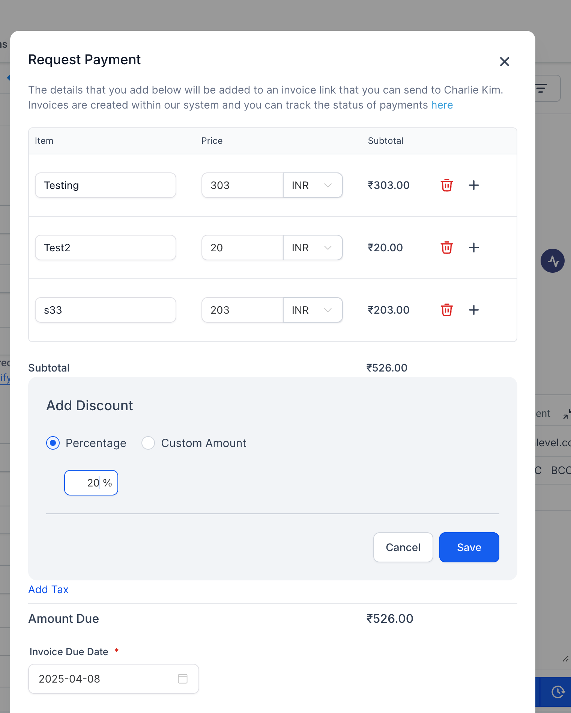Delete the Testing line item
Image resolution: width=571 pixels, height=713 pixels.
(446, 185)
